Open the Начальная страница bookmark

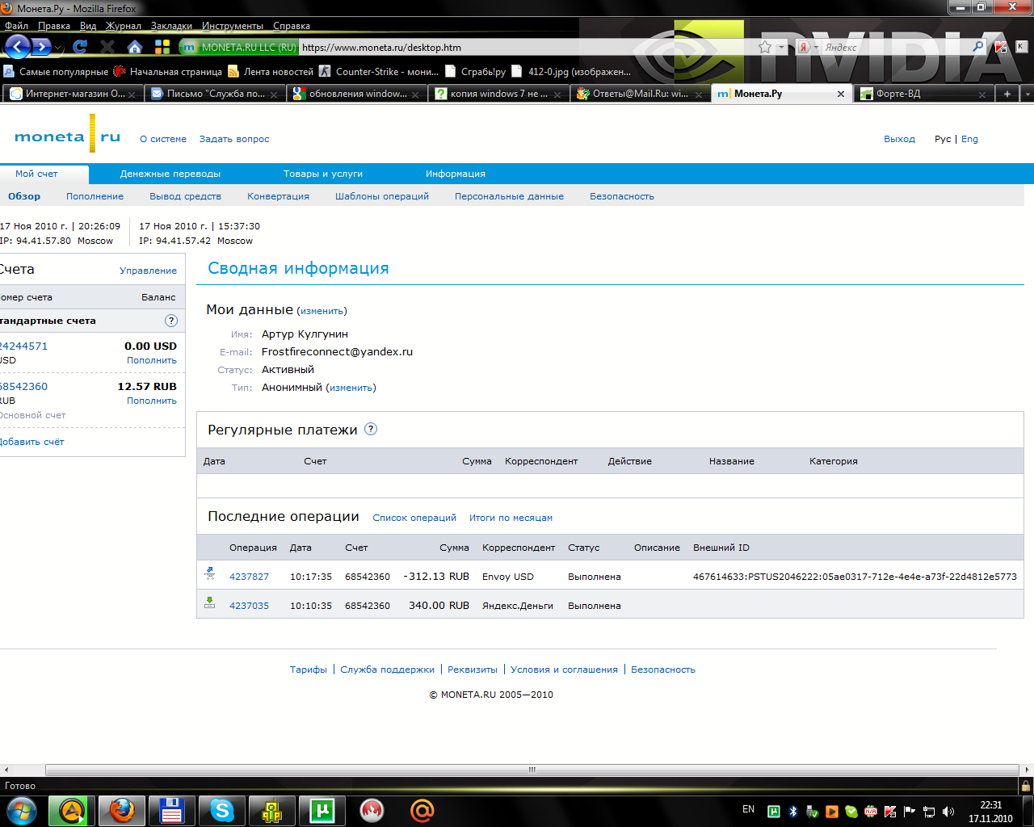coord(168,71)
